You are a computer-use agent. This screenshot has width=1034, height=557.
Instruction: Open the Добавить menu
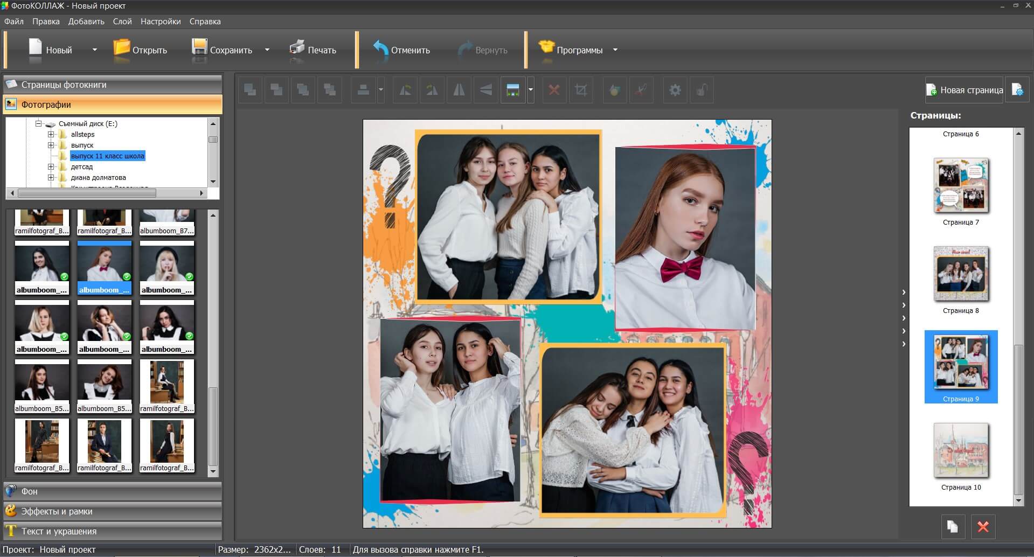coord(86,22)
